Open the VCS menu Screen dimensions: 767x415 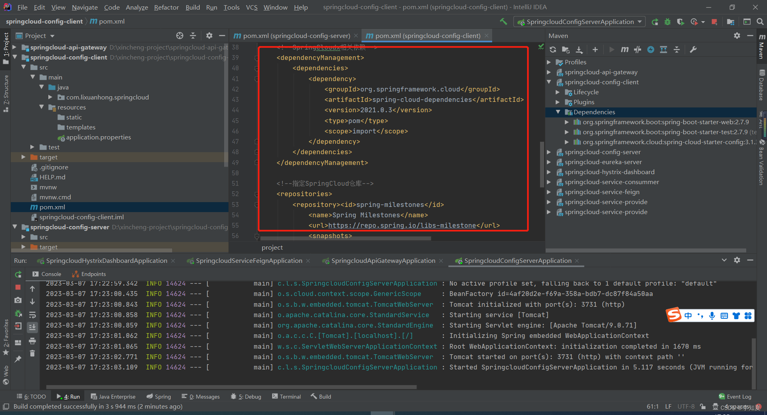tap(252, 7)
